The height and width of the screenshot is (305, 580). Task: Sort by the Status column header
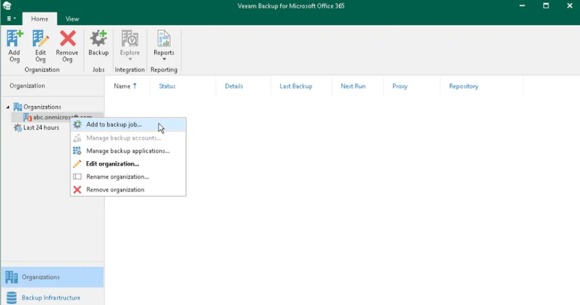[x=183, y=86]
